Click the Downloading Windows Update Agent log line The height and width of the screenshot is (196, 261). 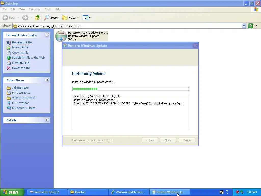point(98,96)
